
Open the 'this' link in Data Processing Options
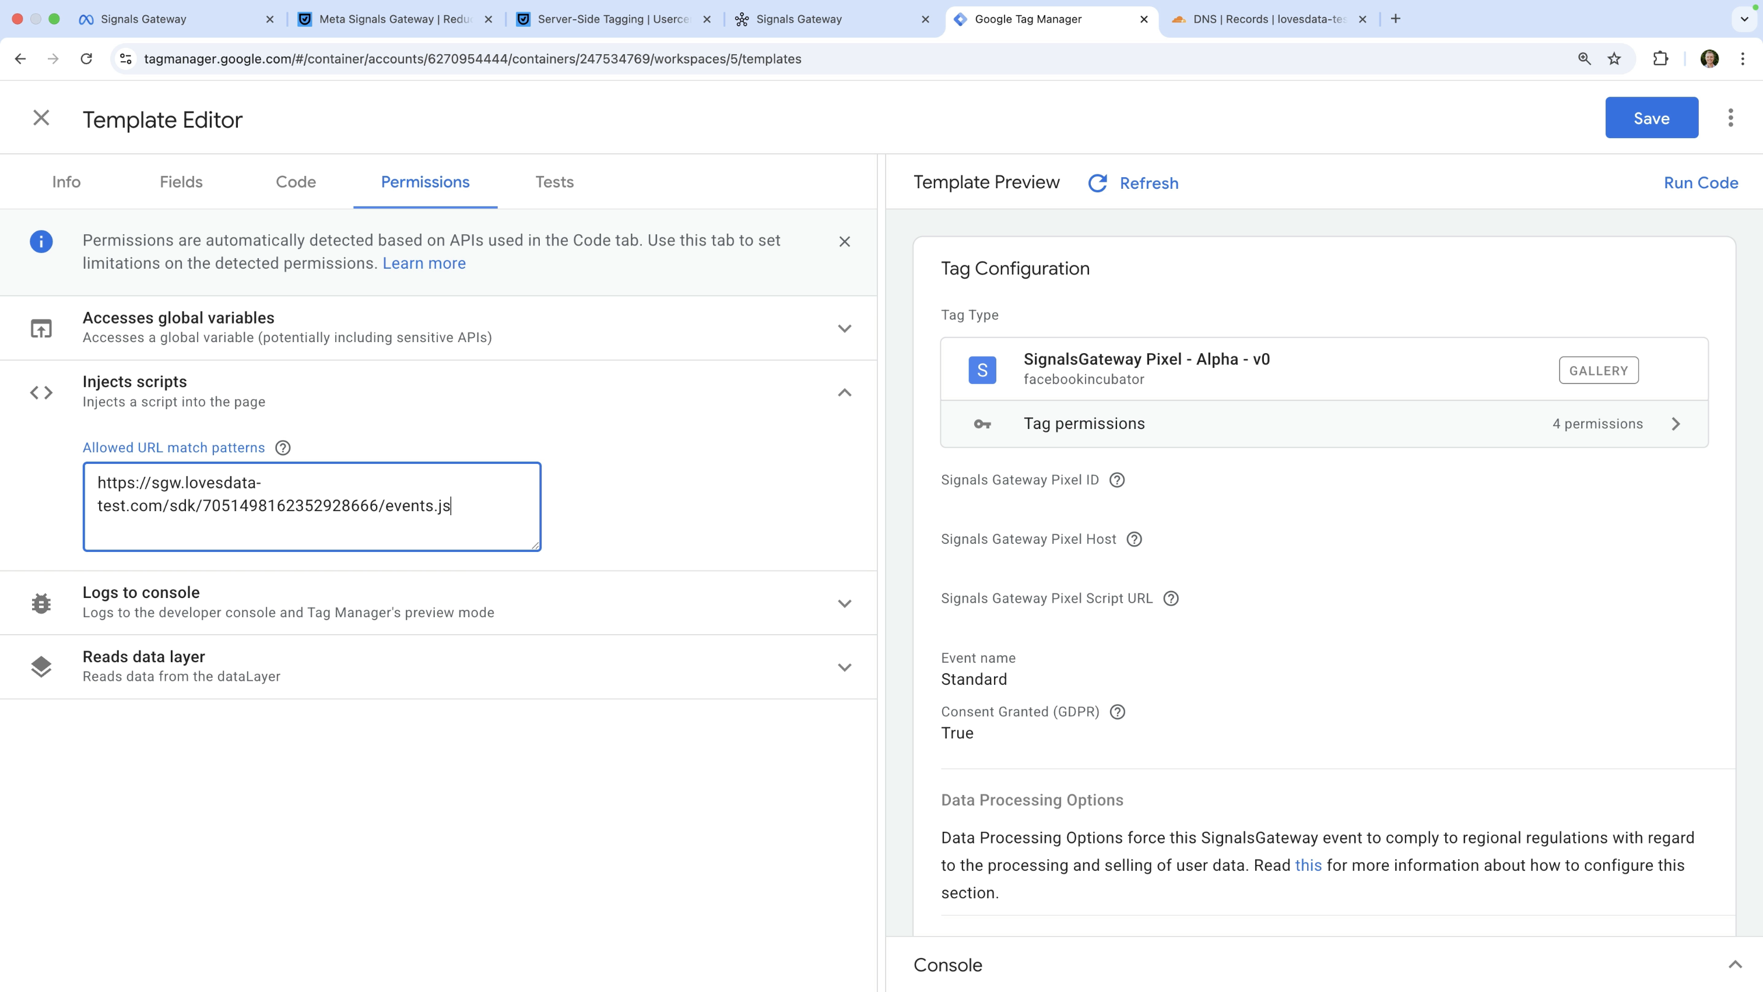1308,866
